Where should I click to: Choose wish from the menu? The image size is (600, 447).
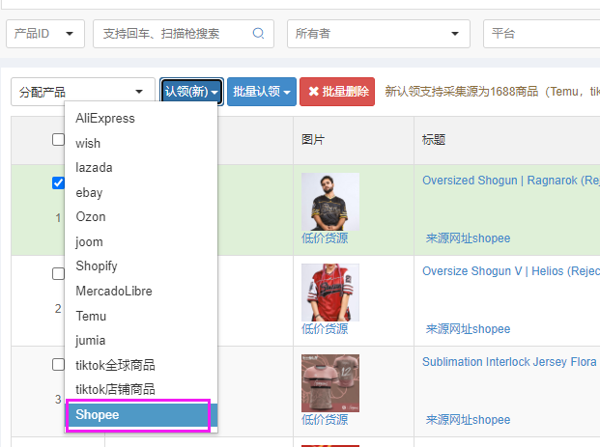[141, 144]
